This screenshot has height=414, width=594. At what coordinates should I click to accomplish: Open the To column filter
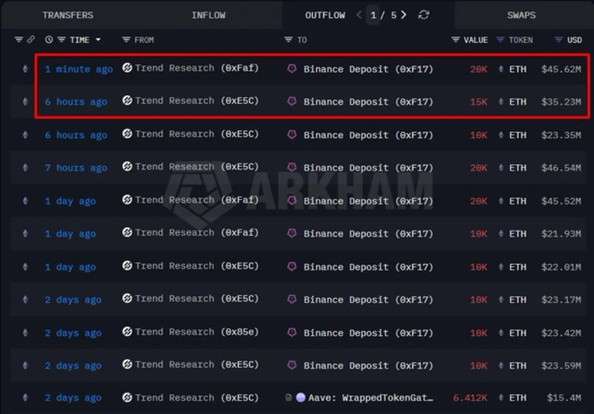[289, 40]
